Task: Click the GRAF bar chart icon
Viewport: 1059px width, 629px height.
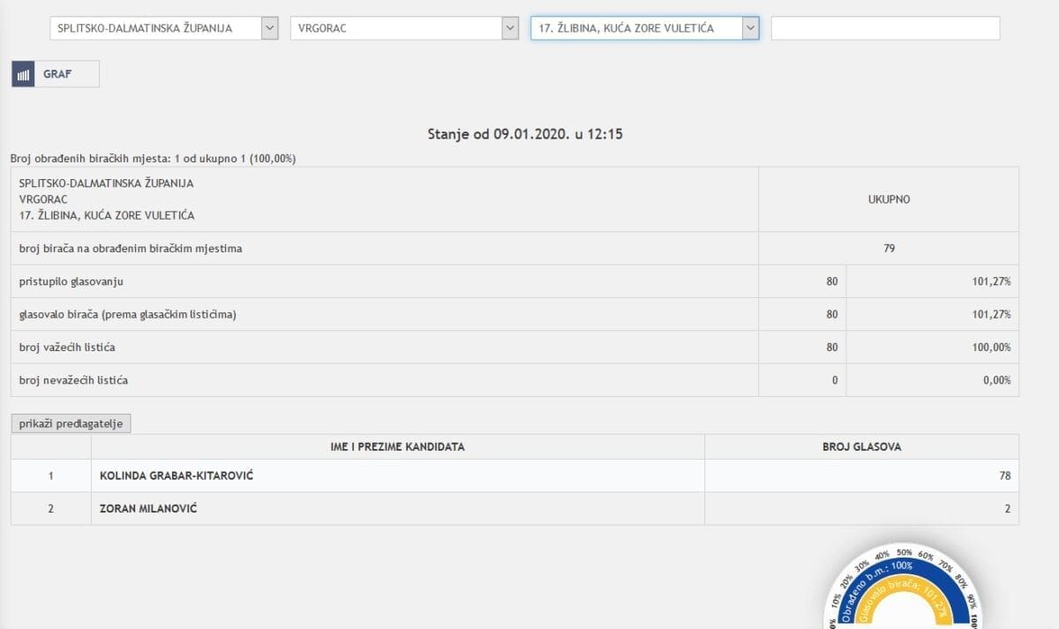Action: click(23, 74)
